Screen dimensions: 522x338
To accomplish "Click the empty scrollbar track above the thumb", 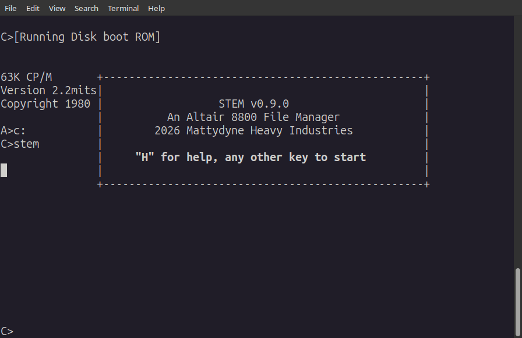I will pyautogui.click(x=518, y=141).
